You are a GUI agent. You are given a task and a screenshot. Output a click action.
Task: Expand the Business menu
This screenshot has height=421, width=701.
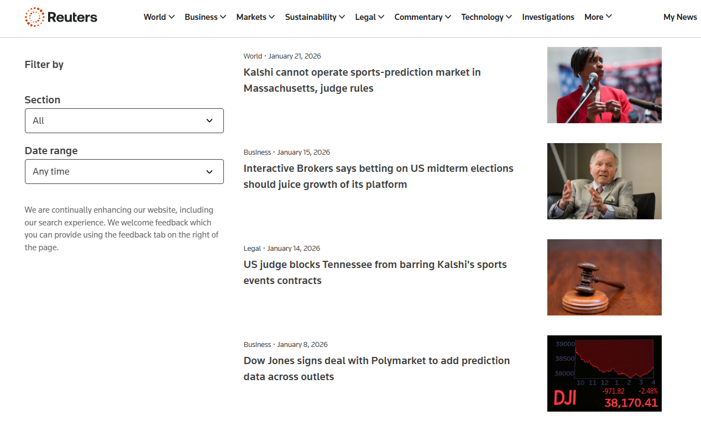(205, 17)
